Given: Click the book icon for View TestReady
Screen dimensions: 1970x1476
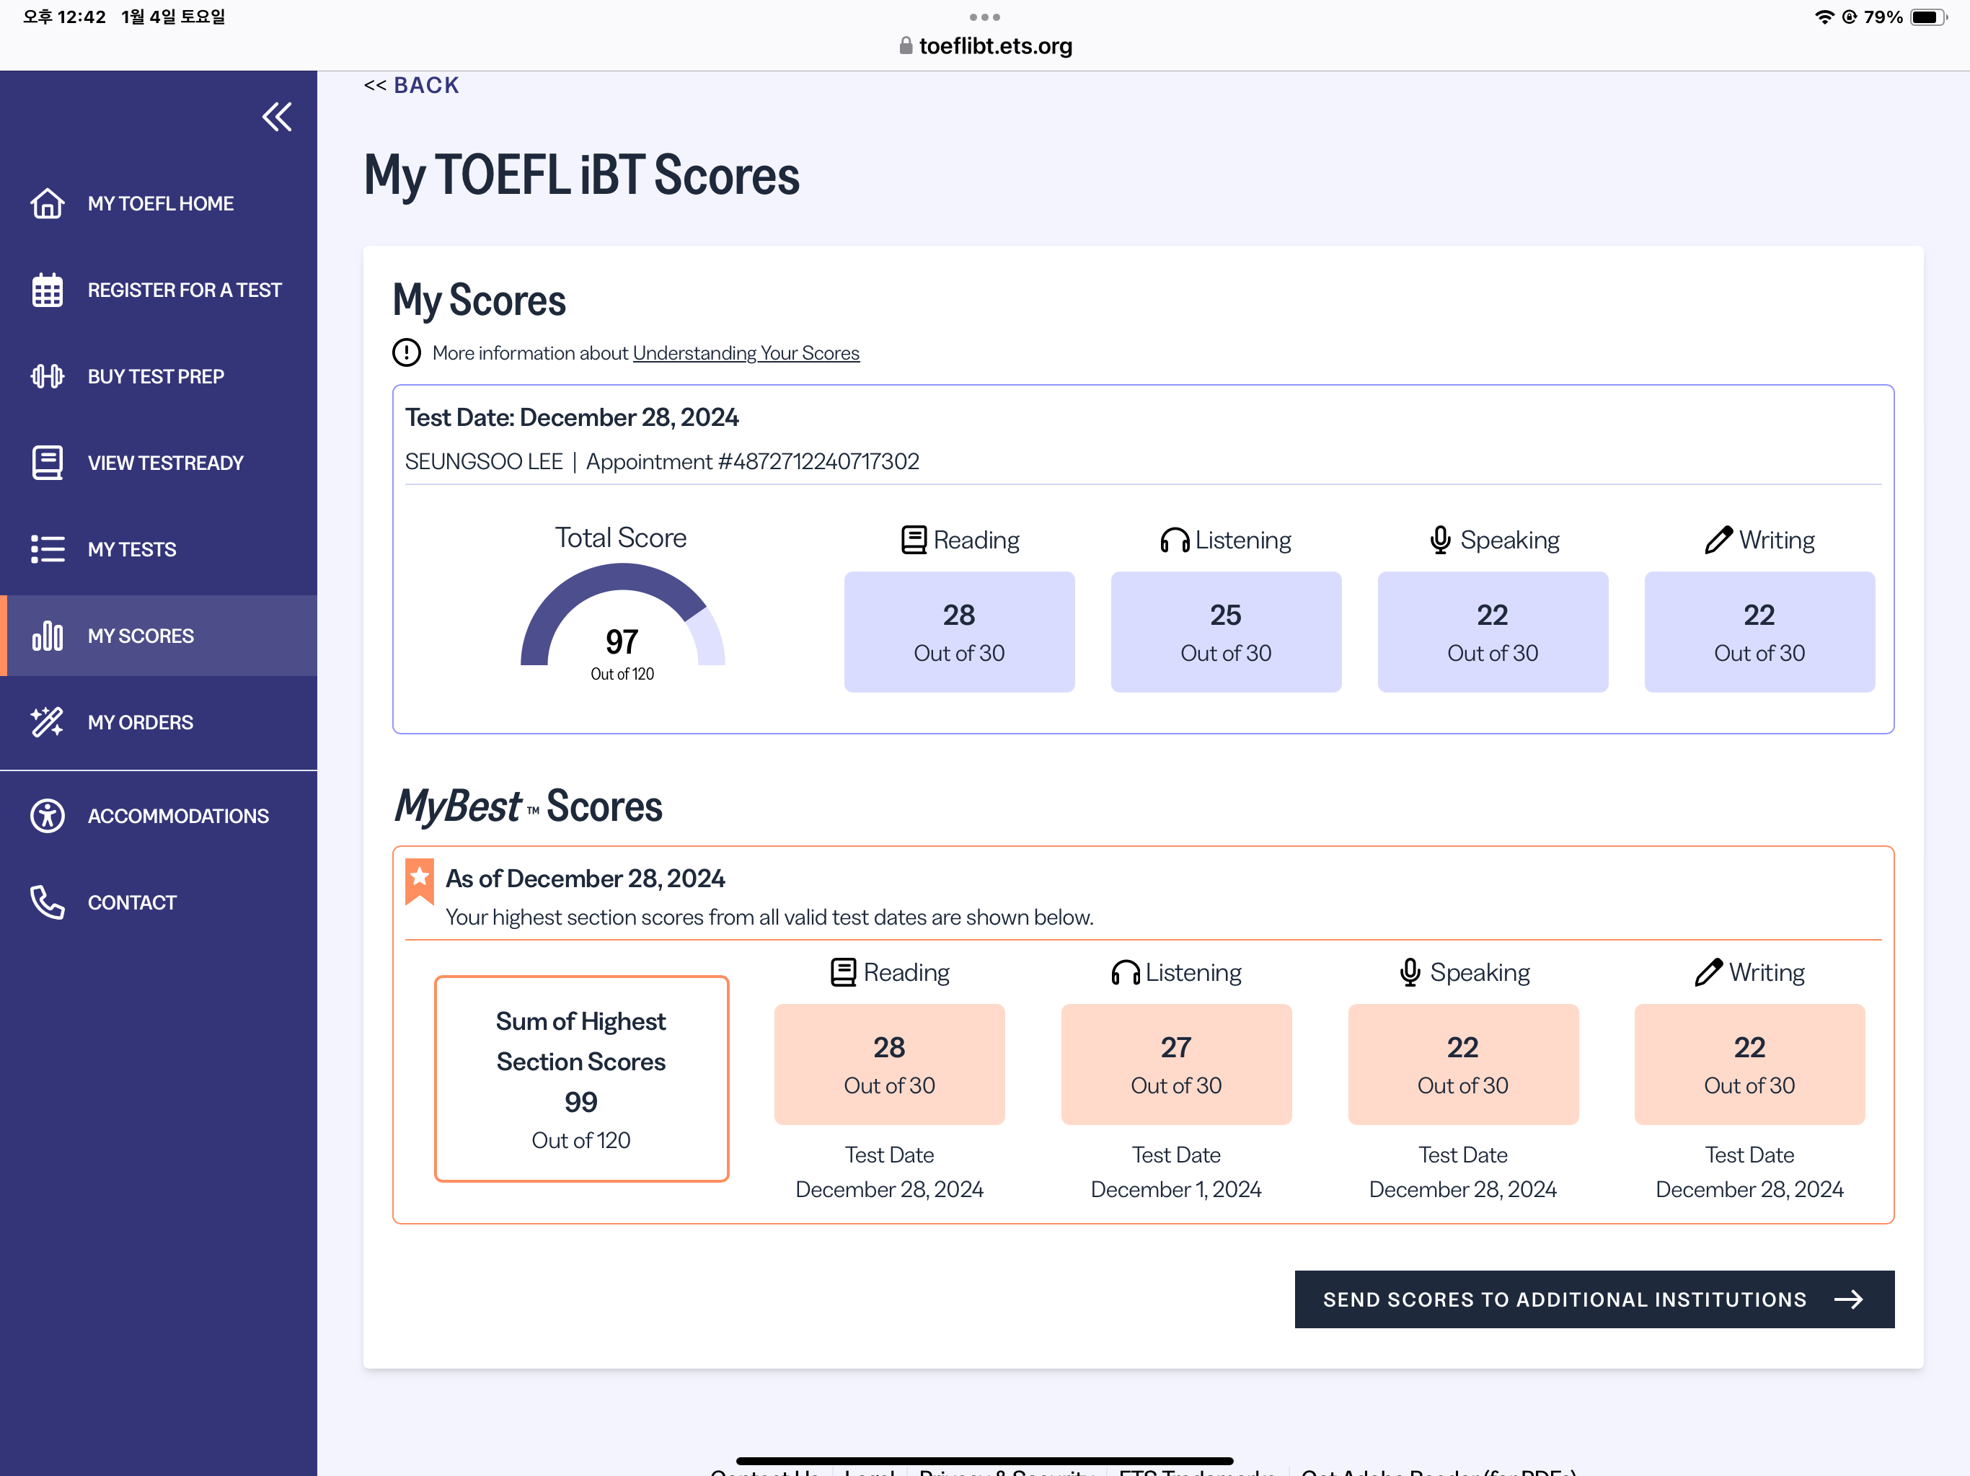Looking at the screenshot, I should click(47, 463).
